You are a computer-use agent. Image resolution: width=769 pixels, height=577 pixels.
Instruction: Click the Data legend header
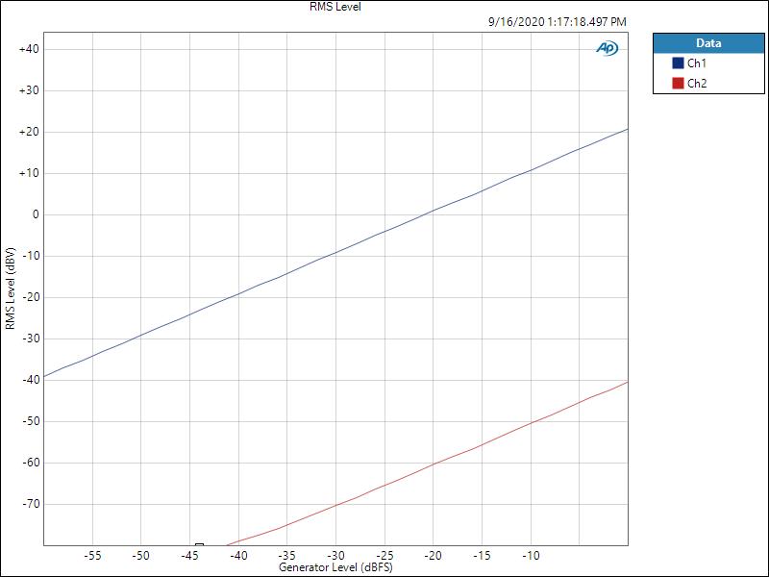pos(708,43)
